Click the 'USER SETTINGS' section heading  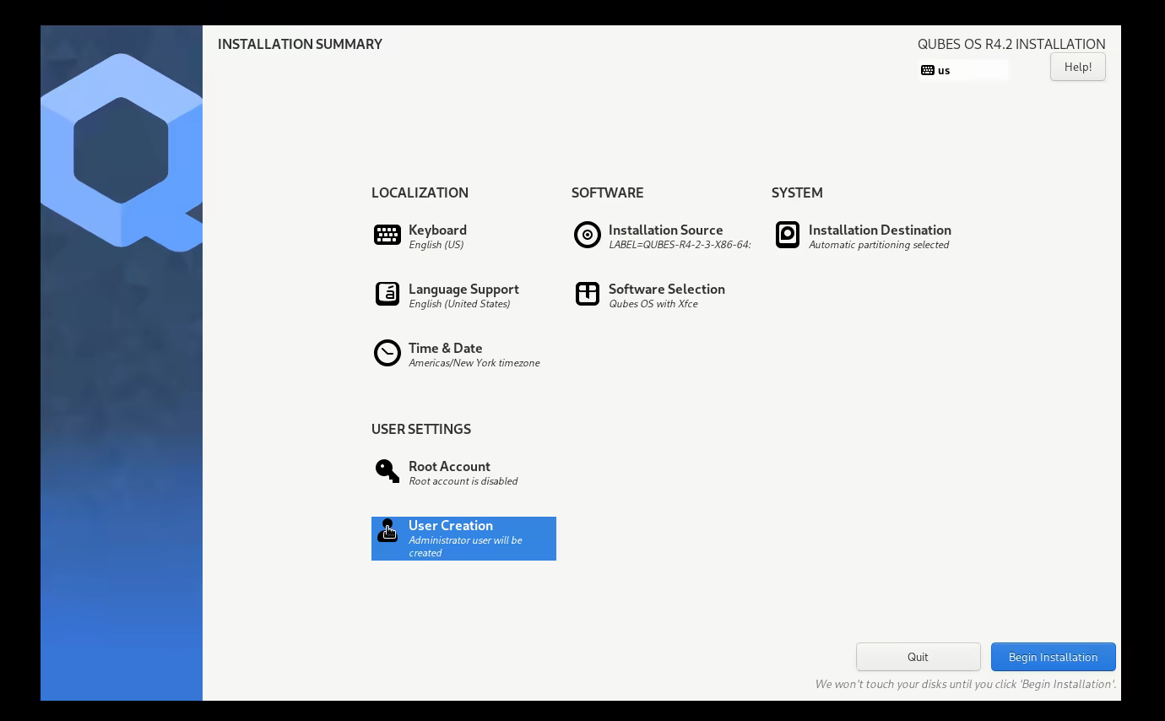point(421,429)
